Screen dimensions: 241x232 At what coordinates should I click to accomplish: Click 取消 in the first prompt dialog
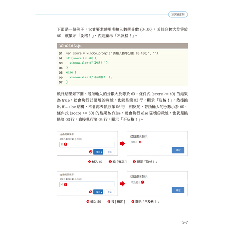pos(109,152)
